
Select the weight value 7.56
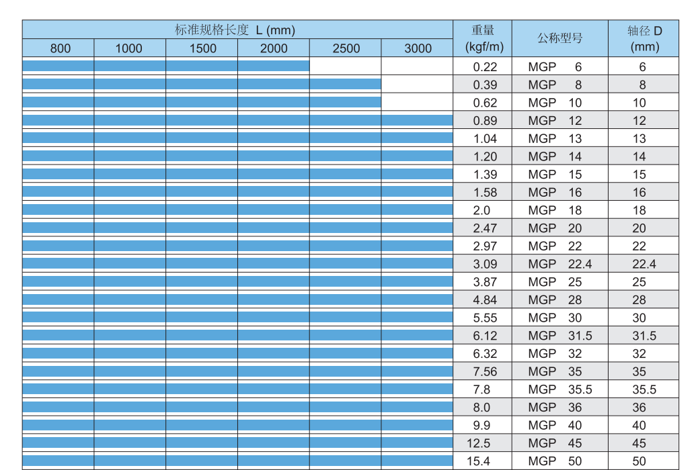tap(484, 371)
